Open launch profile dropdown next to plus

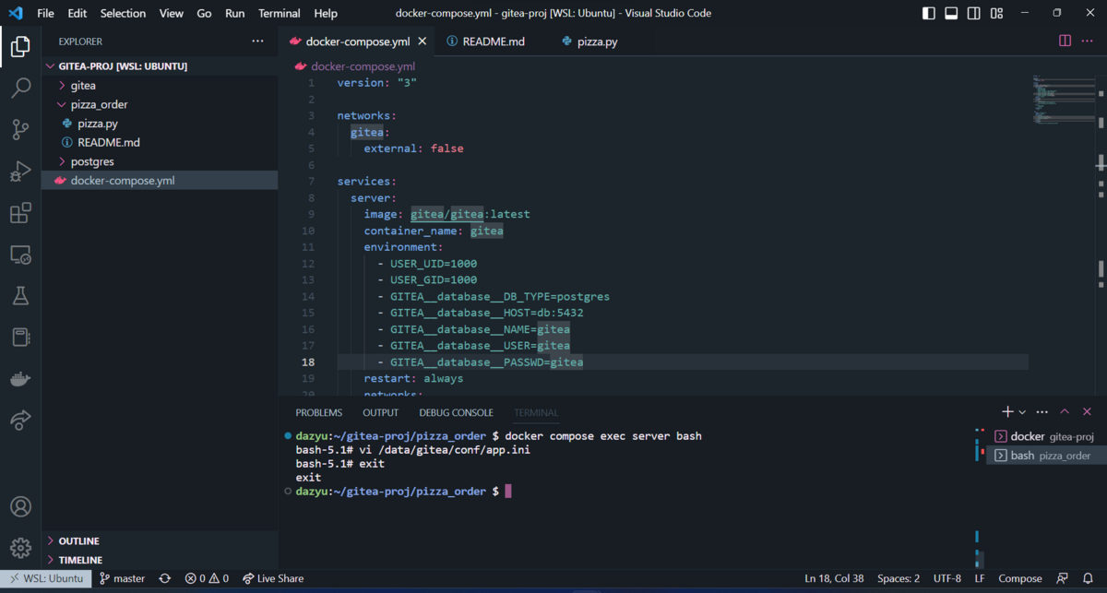click(1022, 412)
